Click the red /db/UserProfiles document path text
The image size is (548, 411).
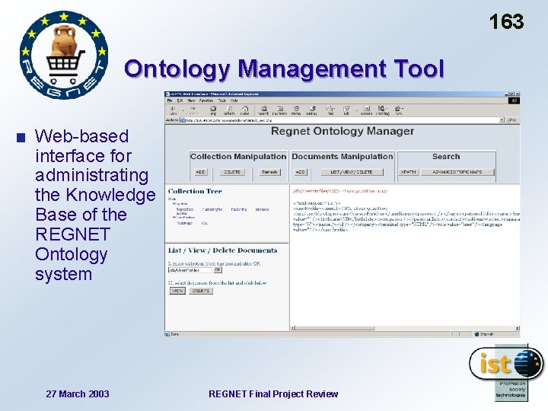339,191
